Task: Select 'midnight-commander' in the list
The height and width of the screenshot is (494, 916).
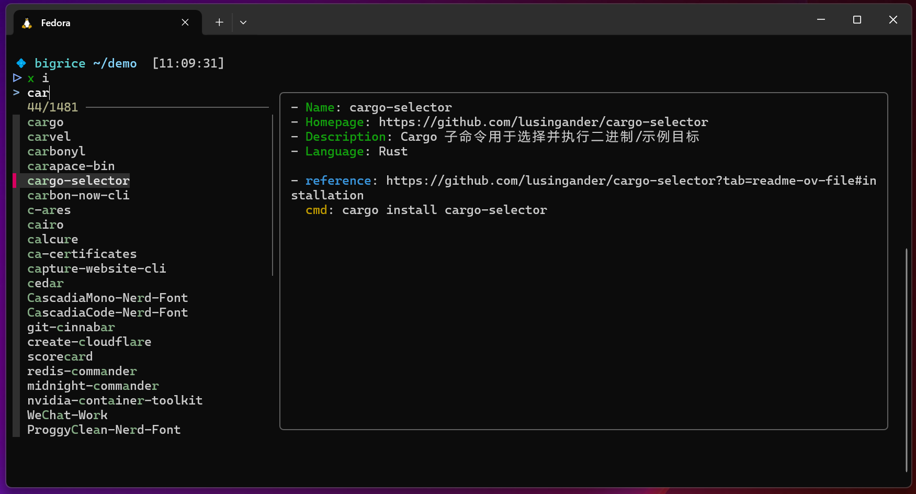Action: [x=93, y=386]
